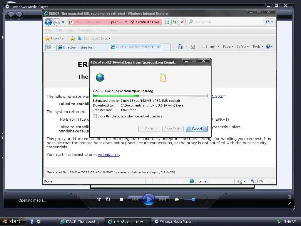Click the Protected Mode status icon
The height and width of the screenshot is (226, 301).
[240, 181]
